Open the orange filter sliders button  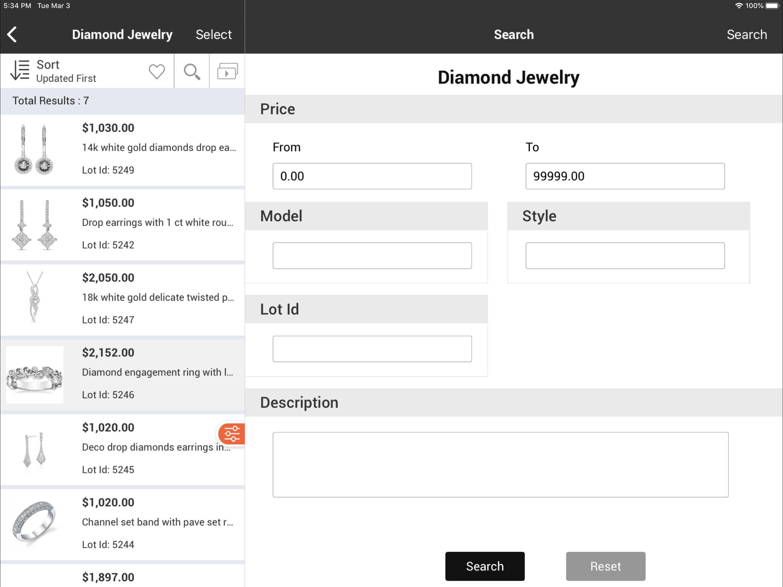tap(232, 434)
